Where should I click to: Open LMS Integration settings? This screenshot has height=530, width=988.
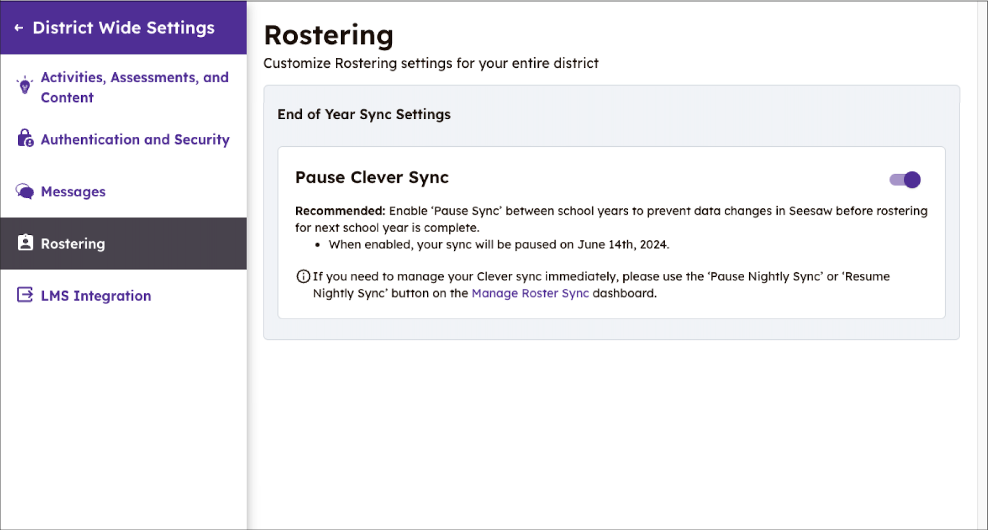[96, 296]
